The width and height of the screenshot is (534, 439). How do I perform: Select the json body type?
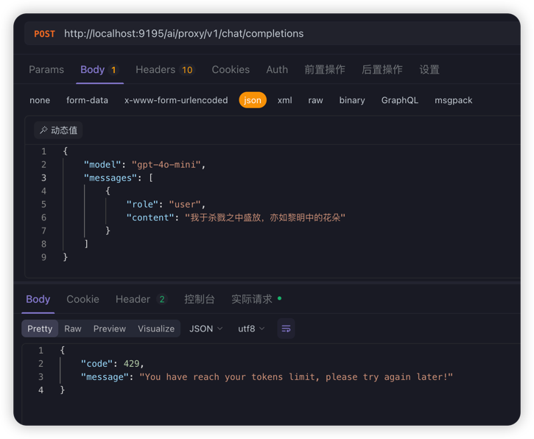point(253,100)
